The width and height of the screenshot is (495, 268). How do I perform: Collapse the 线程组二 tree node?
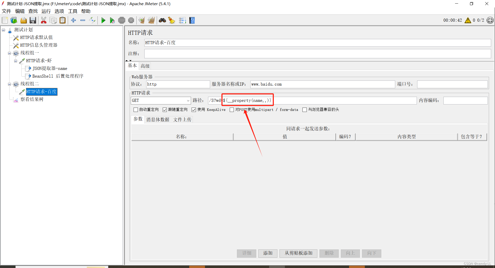pos(10,84)
